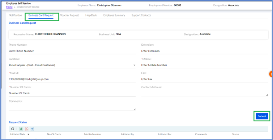
Task: Follow the Home breadcrumb link
Action: point(9,7)
